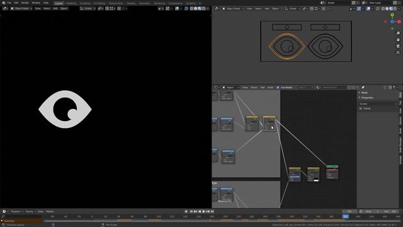Viewport: 403px width, 227px height.
Task: Open Select menu in right viewport header
Action: pos(258,8)
